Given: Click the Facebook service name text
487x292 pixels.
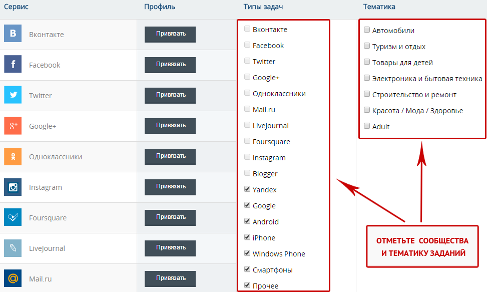Looking at the screenshot, I should [45, 65].
